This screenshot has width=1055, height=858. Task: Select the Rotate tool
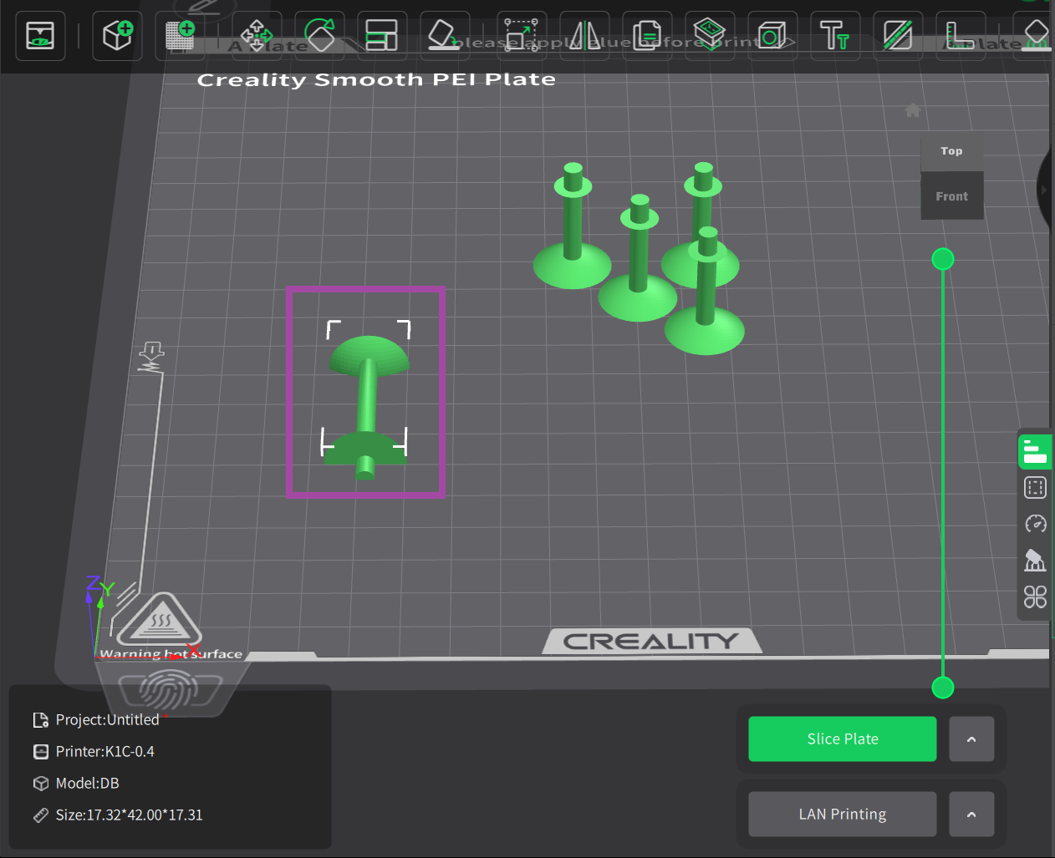[319, 36]
